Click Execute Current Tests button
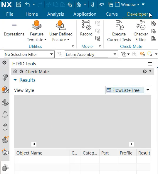Screen dimensions: 158x174 119,31
